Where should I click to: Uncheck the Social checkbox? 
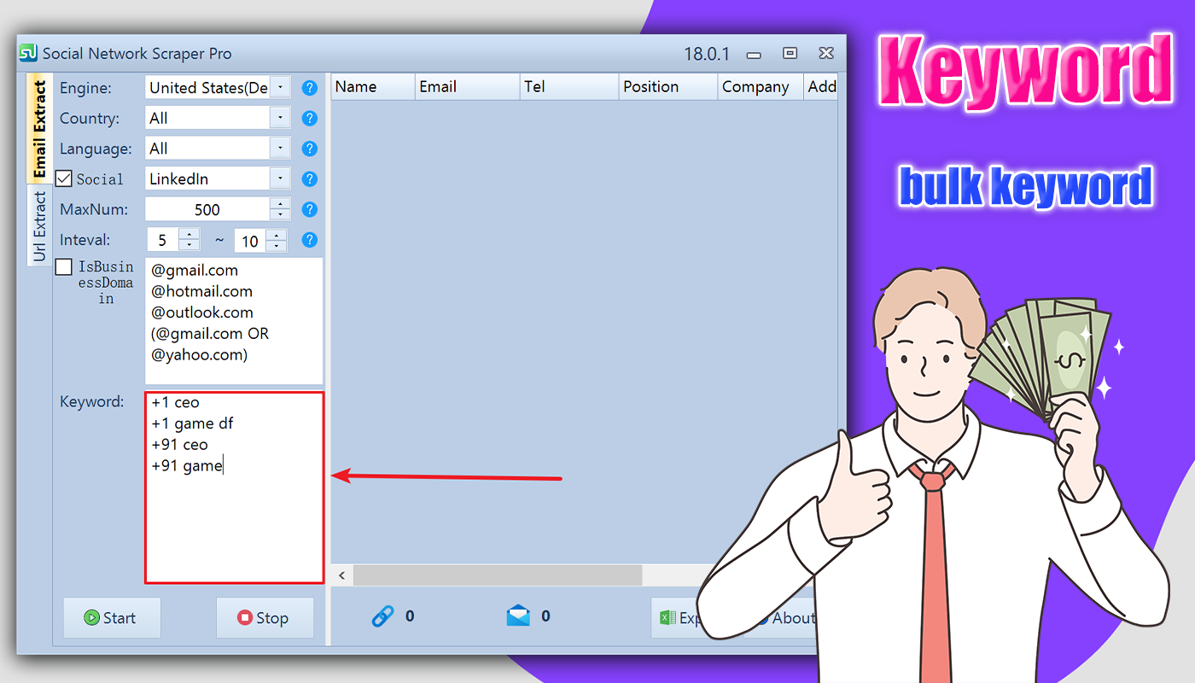tap(64, 178)
